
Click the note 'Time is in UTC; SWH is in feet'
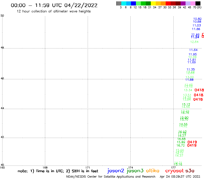pos(58,171)
